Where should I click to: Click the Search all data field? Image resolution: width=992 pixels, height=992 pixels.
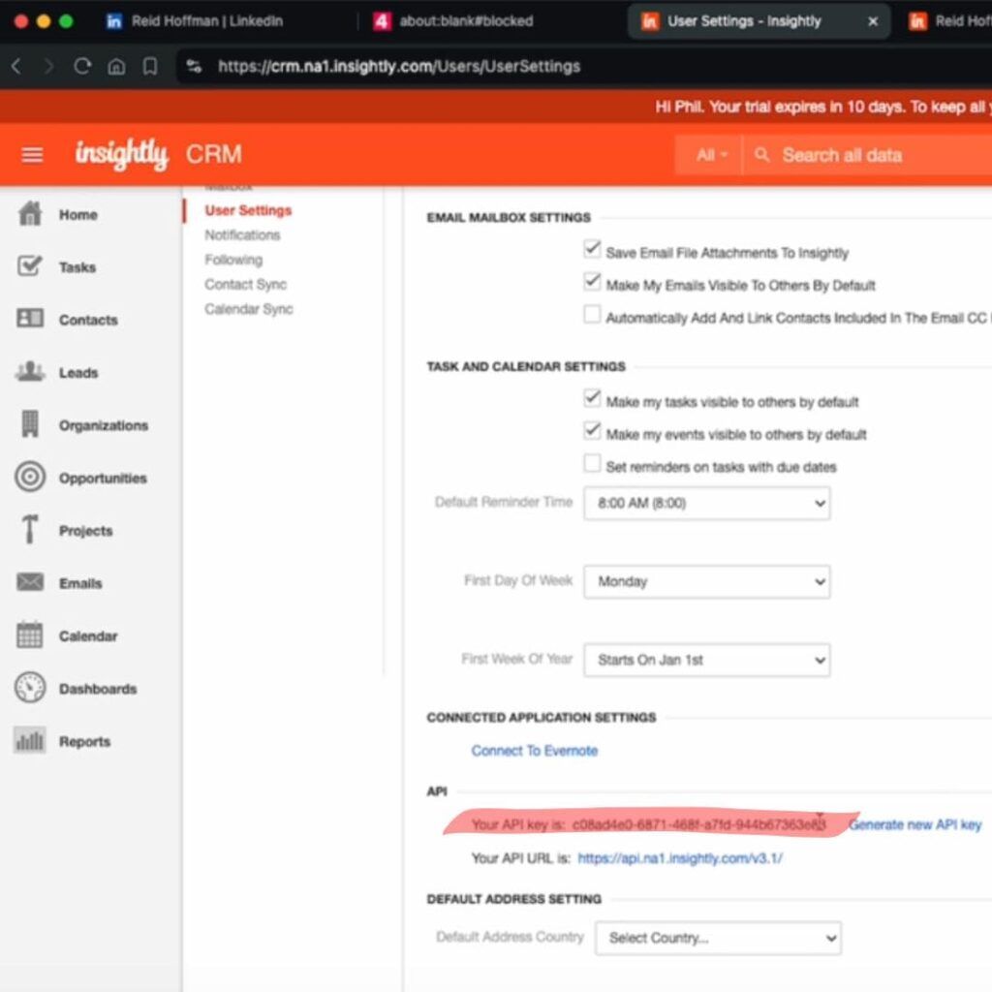pyautogui.click(x=872, y=155)
